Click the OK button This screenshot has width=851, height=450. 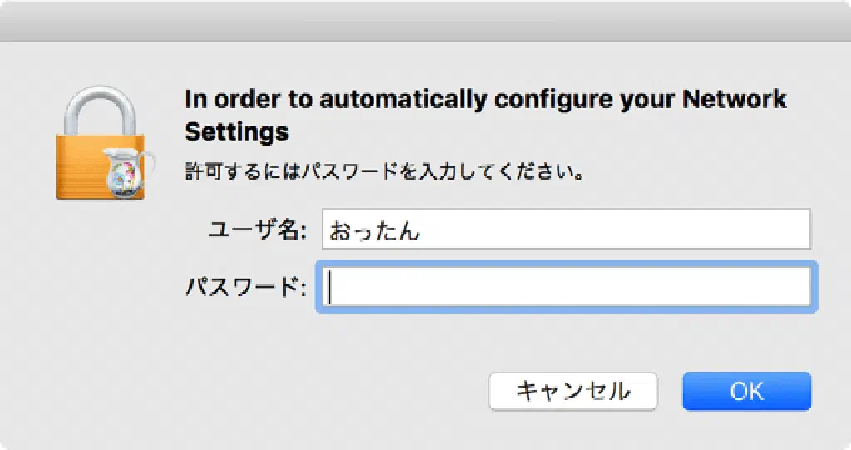point(746,390)
